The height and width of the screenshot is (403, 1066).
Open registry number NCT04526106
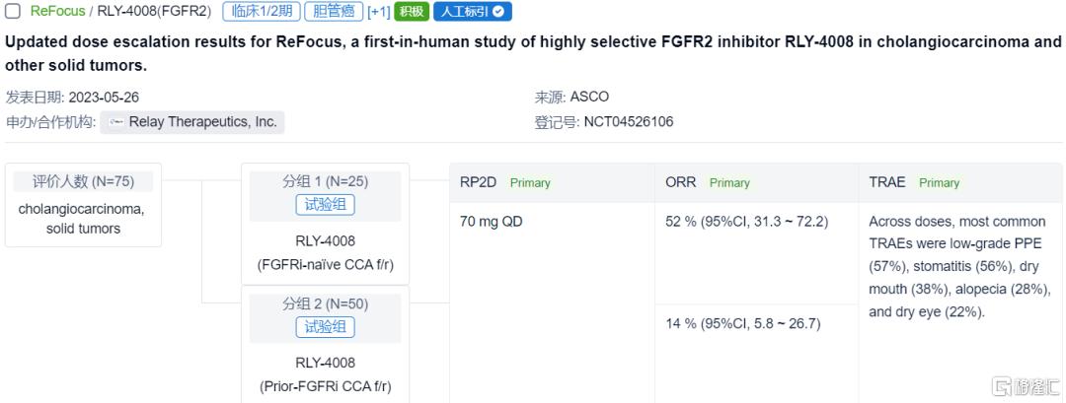(x=629, y=122)
